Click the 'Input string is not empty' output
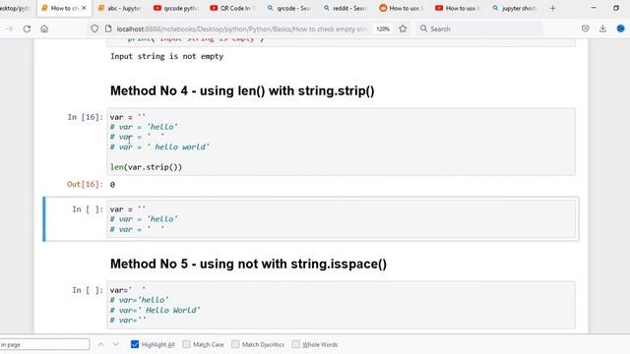630x354 pixels. pos(166,56)
